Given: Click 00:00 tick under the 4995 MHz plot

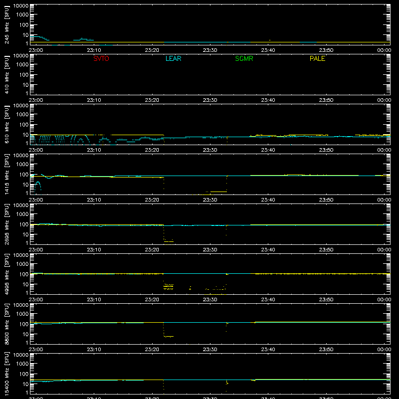Looking at the screenshot, I should pyautogui.click(x=384, y=300).
